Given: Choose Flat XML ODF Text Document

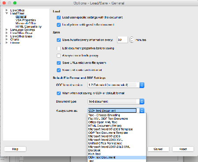Looking at the screenshot, I should coord(117,118).
